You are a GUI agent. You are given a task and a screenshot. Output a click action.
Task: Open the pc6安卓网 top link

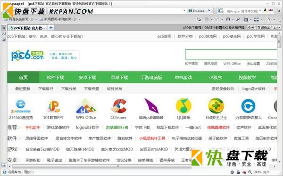[232, 36]
